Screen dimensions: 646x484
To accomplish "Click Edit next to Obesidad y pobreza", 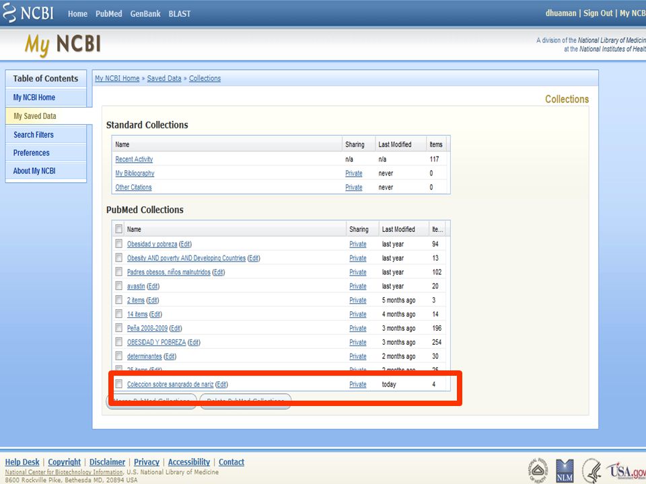I will [186, 244].
